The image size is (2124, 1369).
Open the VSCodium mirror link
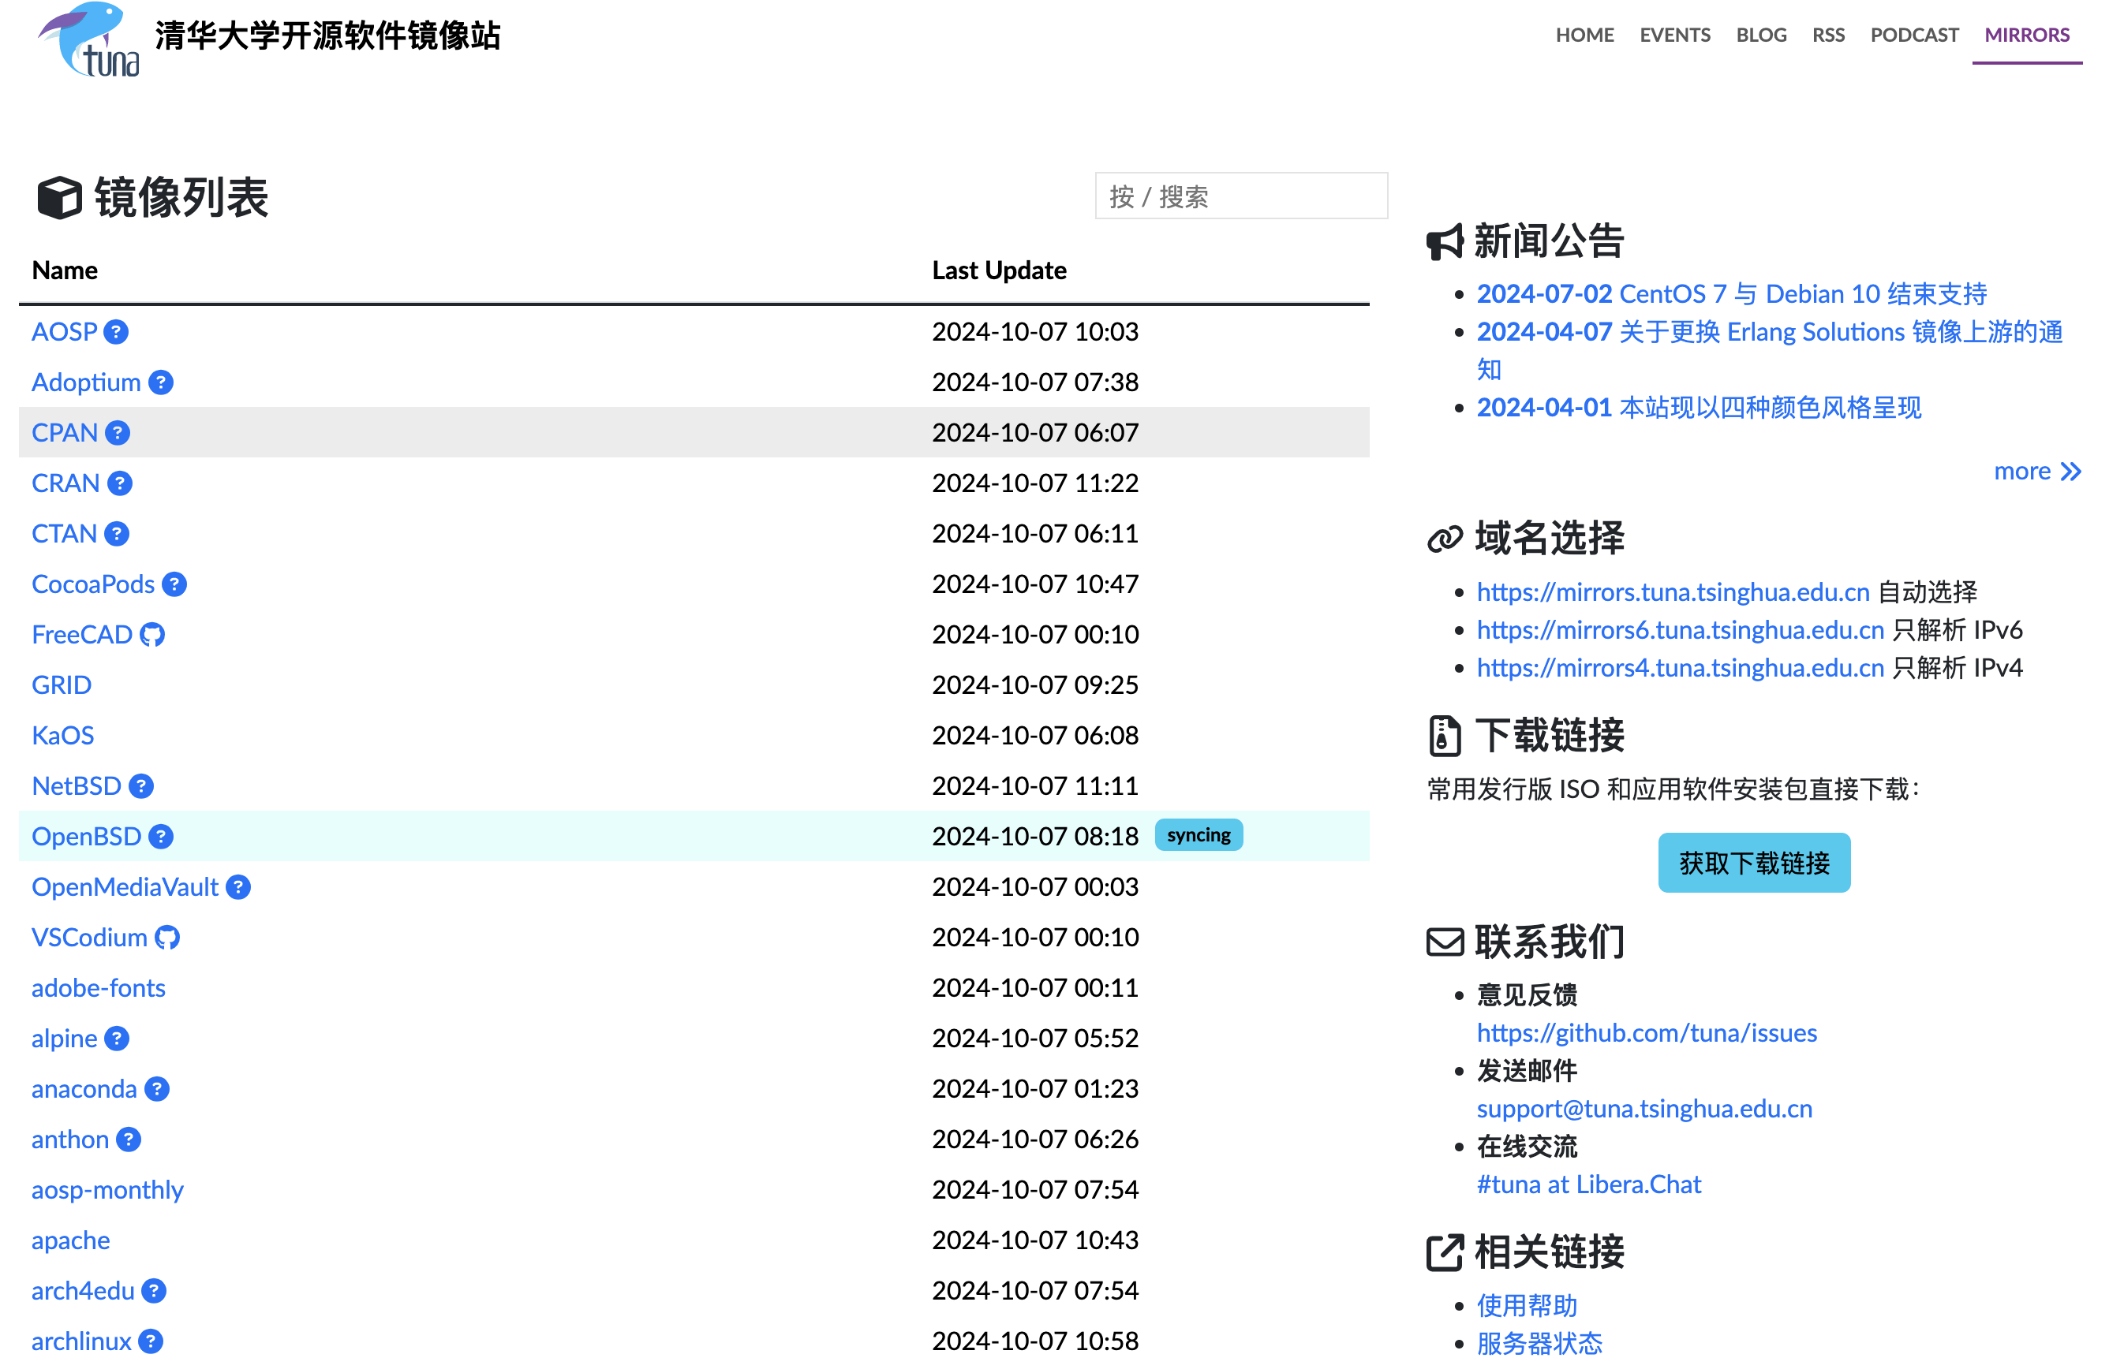click(x=89, y=938)
